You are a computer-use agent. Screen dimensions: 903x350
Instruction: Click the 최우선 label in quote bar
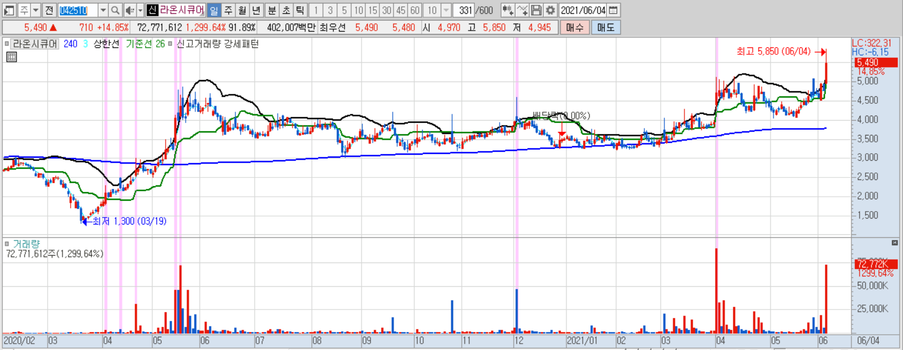coord(333,28)
